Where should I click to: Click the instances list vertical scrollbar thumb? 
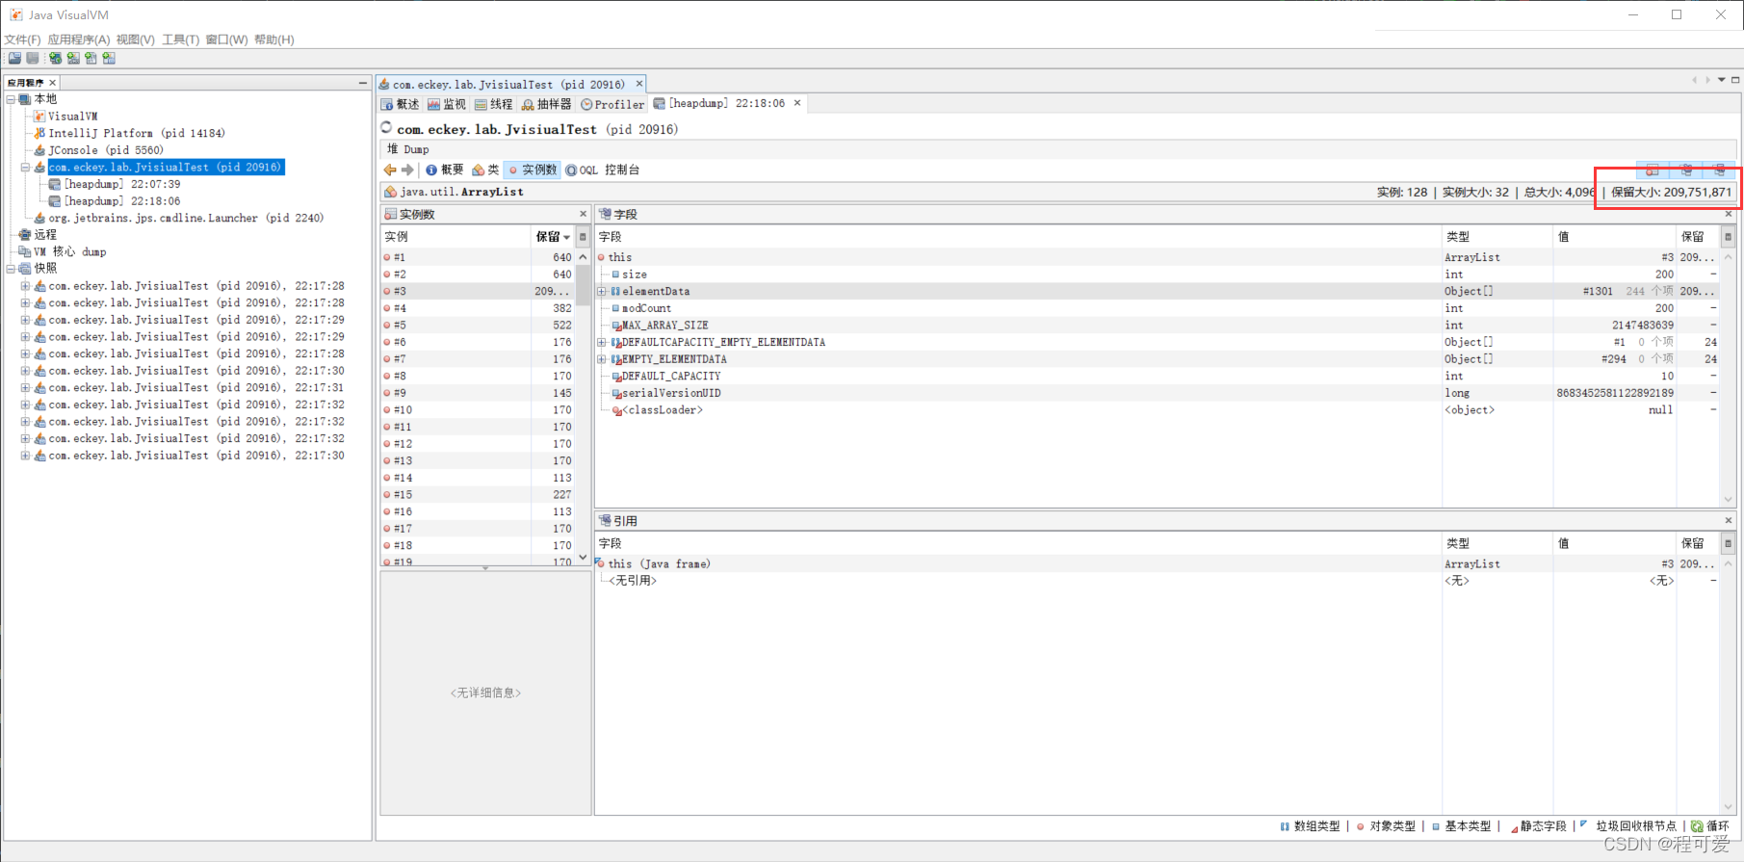pos(583,285)
